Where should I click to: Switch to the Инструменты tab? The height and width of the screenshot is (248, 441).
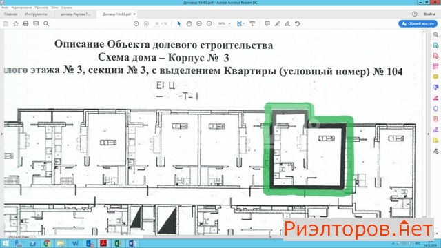(36, 14)
